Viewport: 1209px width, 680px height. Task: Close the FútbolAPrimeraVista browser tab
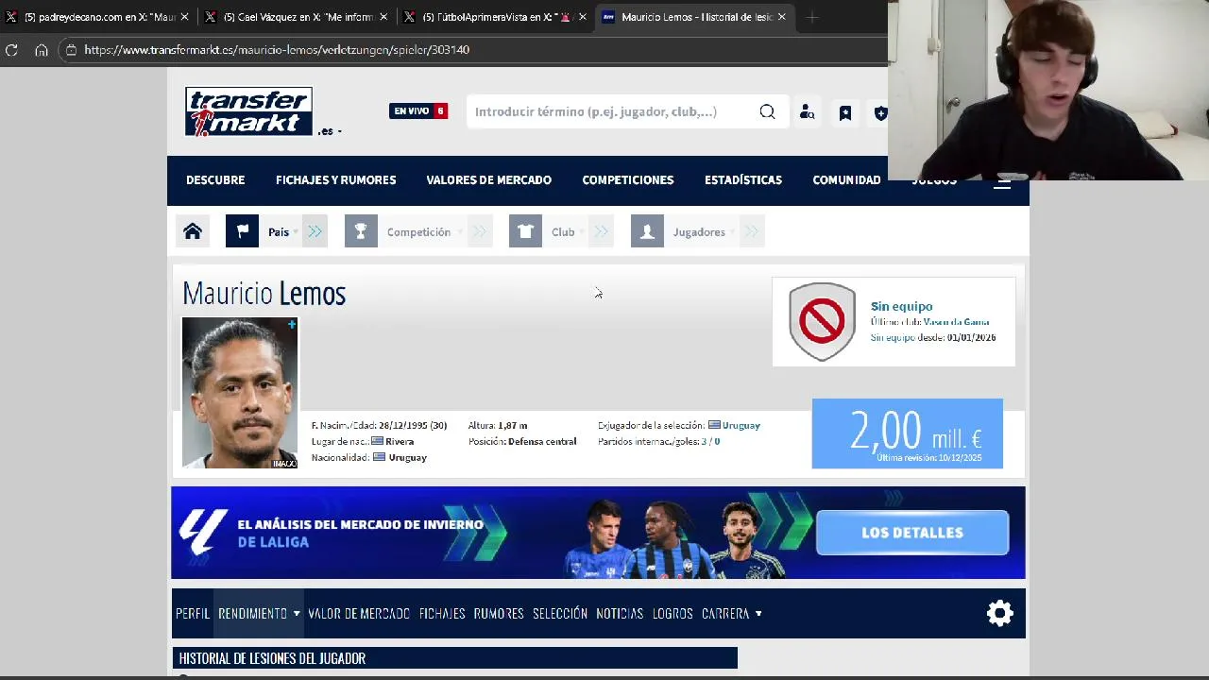582,17
